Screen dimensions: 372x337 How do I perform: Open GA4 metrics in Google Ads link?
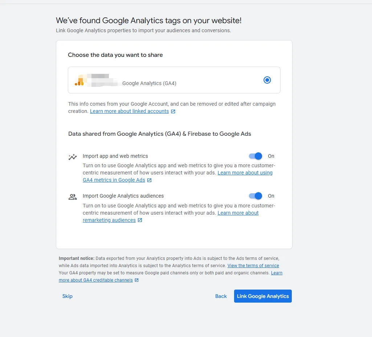click(x=114, y=180)
